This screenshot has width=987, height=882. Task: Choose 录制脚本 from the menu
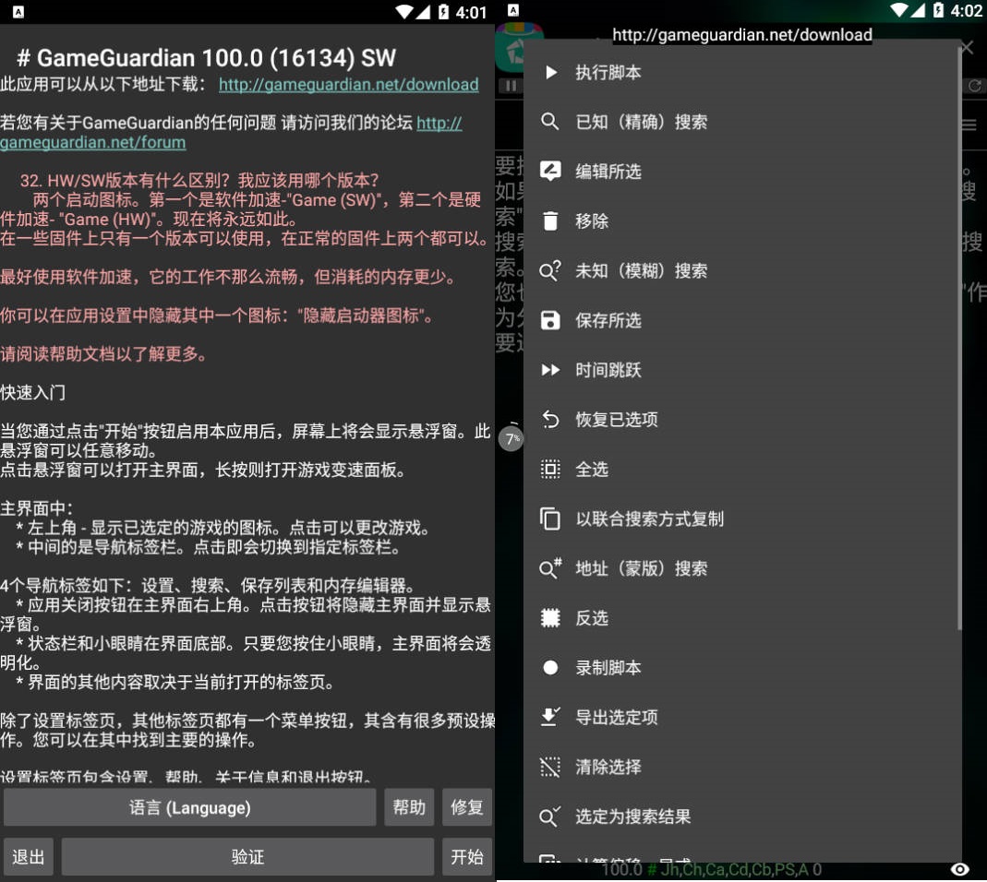[740, 667]
